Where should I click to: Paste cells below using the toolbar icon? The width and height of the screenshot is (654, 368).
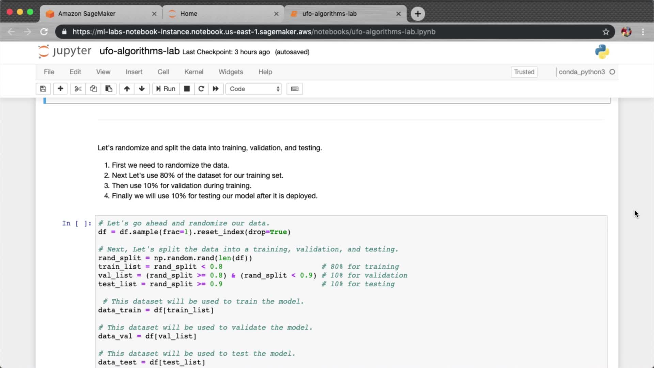coord(109,89)
